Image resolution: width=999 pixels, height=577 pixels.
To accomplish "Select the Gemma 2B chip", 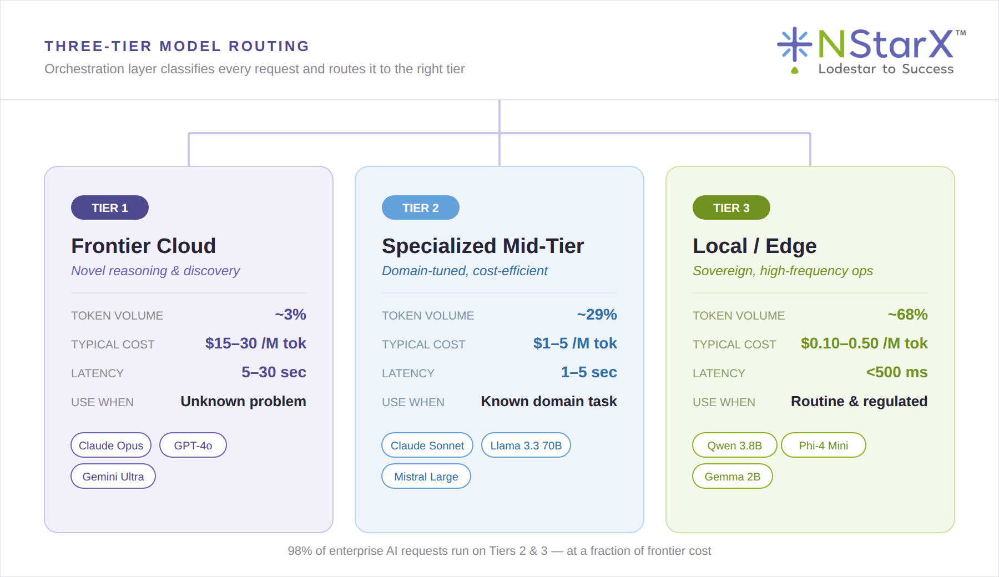I will tap(733, 476).
